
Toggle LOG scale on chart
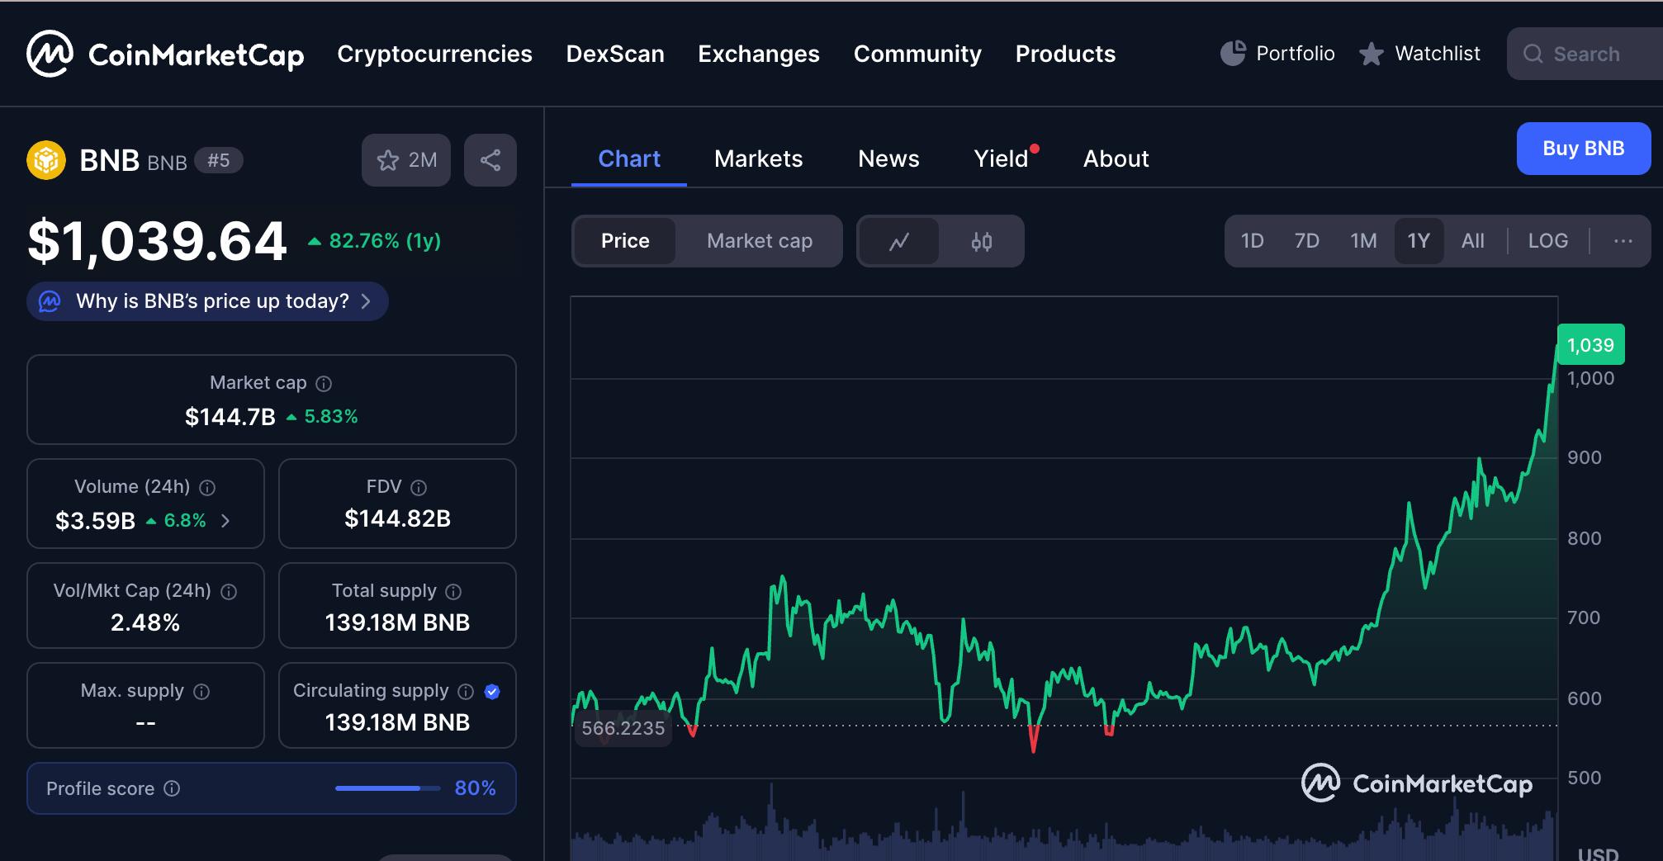tap(1548, 241)
